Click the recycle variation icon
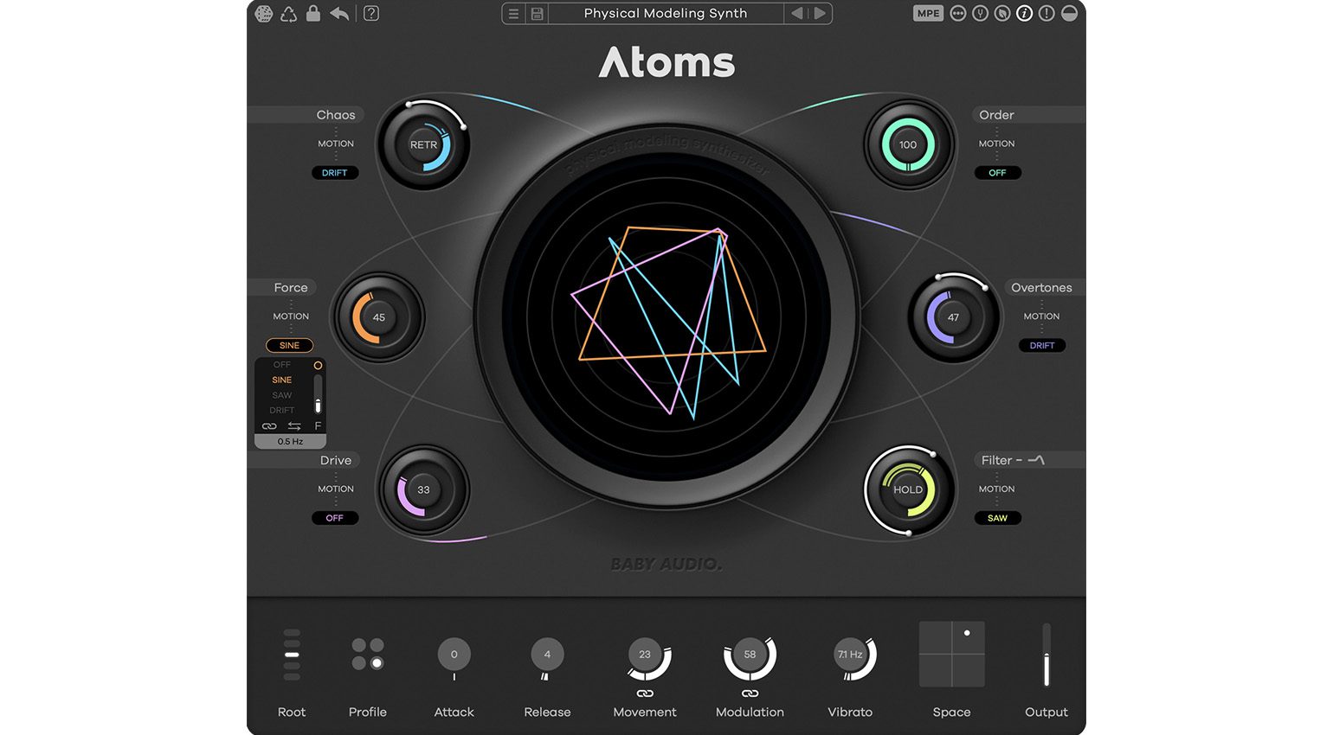 pyautogui.click(x=288, y=14)
